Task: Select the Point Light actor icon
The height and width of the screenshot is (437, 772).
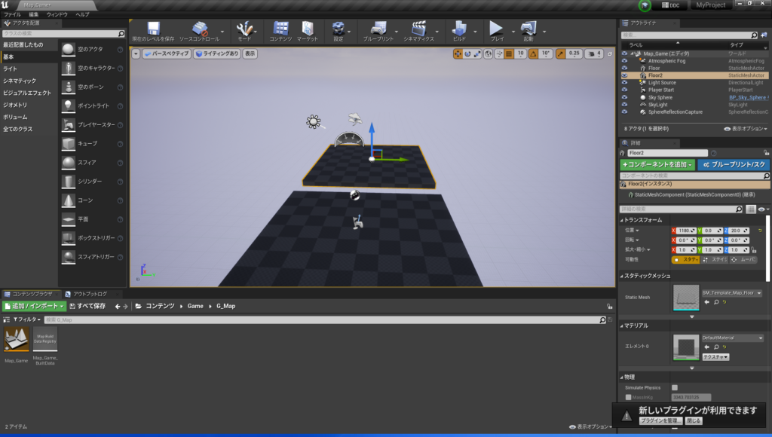Action: (x=69, y=105)
